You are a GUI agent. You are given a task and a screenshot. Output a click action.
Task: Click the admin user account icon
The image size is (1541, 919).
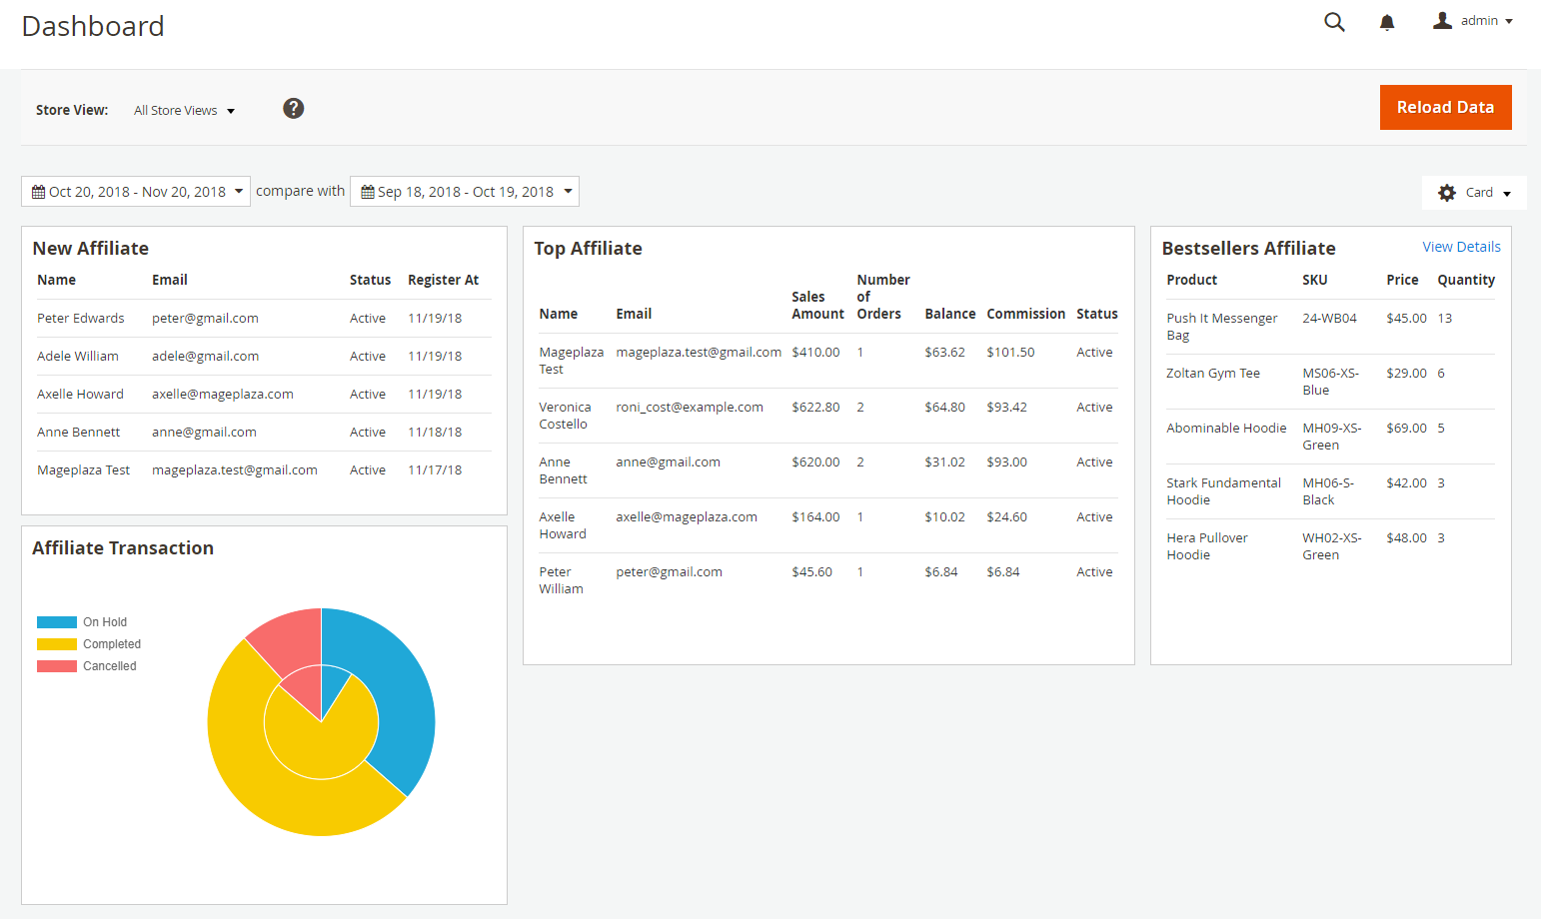tap(1442, 21)
